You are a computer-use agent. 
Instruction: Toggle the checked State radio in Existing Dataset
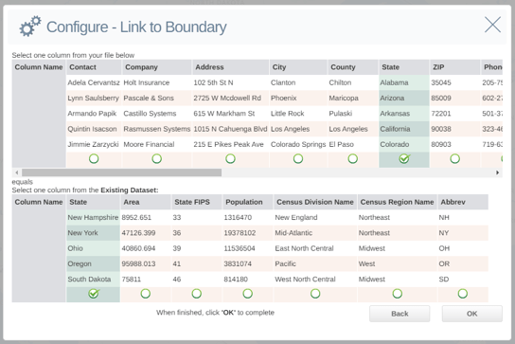coord(94,294)
